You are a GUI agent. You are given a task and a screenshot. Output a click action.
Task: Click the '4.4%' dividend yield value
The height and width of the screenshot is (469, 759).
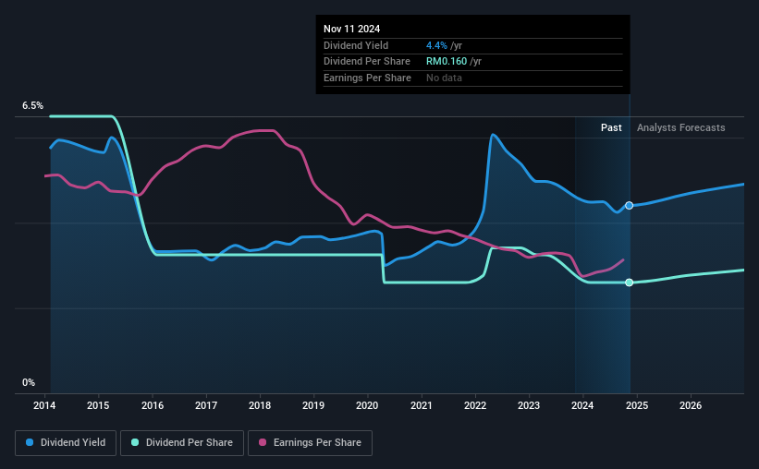(x=436, y=45)
